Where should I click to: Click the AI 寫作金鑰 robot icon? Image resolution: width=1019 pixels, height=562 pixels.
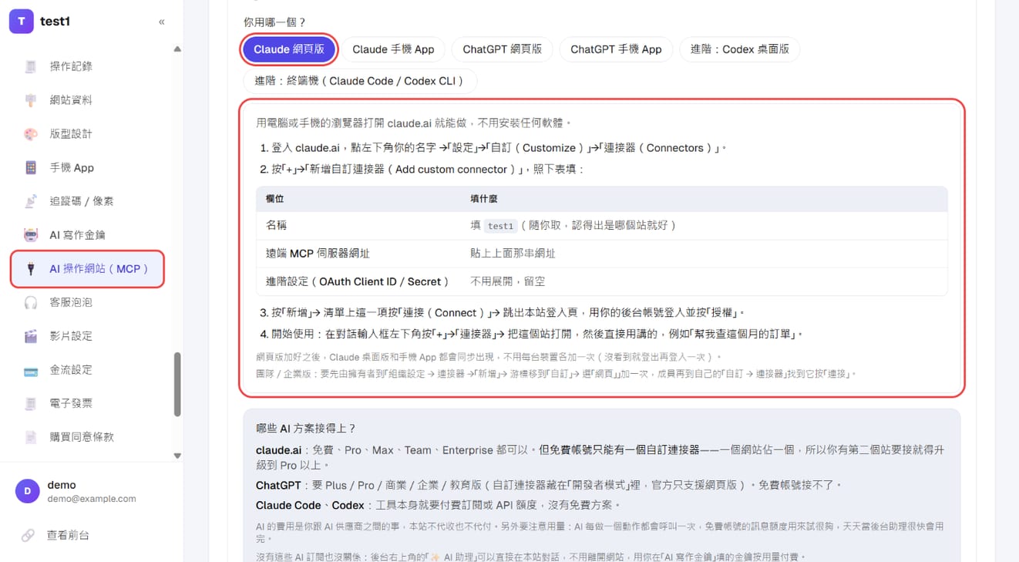coord(31,235)
